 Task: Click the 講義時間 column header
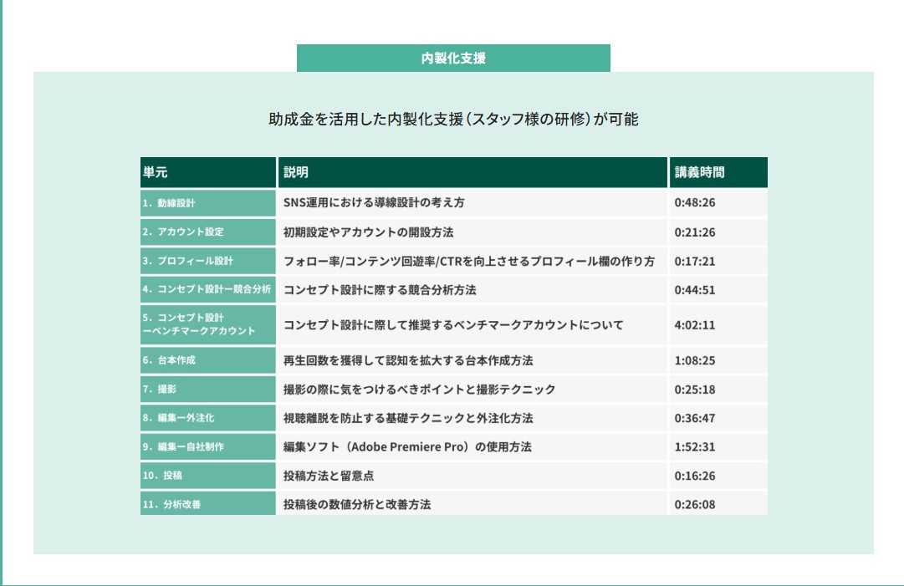[718, 172]
